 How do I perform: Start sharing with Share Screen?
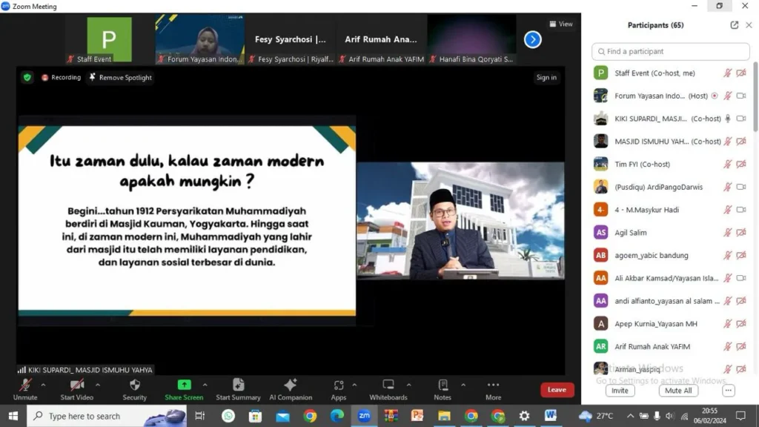[184, 389]
